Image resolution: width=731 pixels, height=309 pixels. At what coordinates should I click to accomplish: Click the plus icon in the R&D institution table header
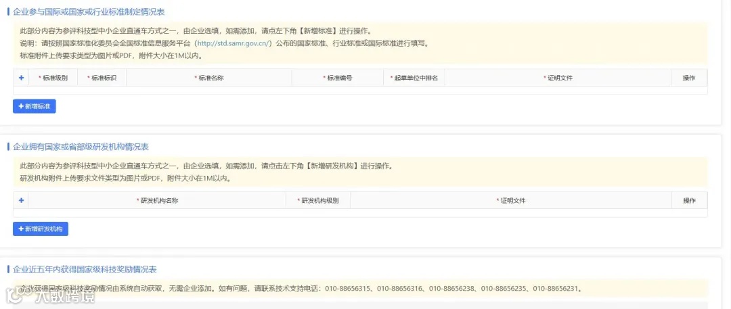[x=21, y=200]
